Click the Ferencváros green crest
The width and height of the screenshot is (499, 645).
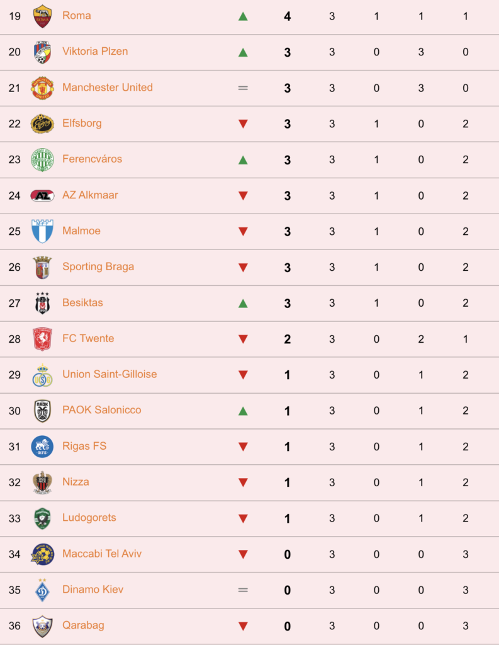[x=42, y=159]
